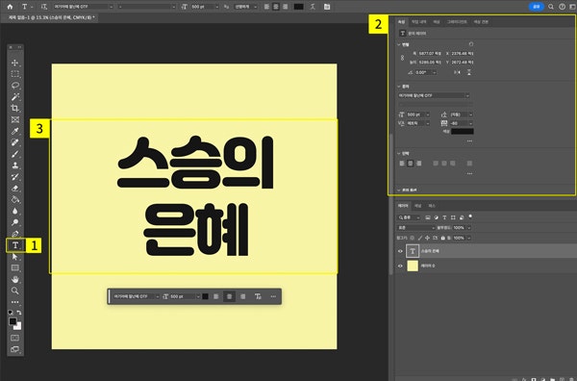Open more Character options in Properties

point(469,141)
